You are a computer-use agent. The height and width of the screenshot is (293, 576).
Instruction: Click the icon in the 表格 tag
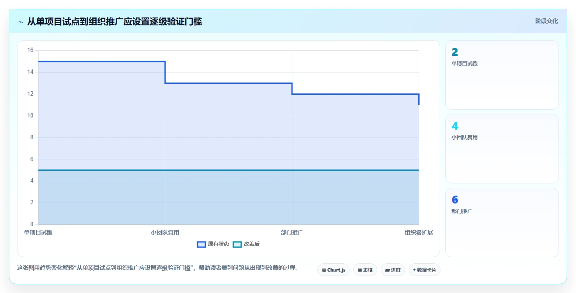[360, 270]
